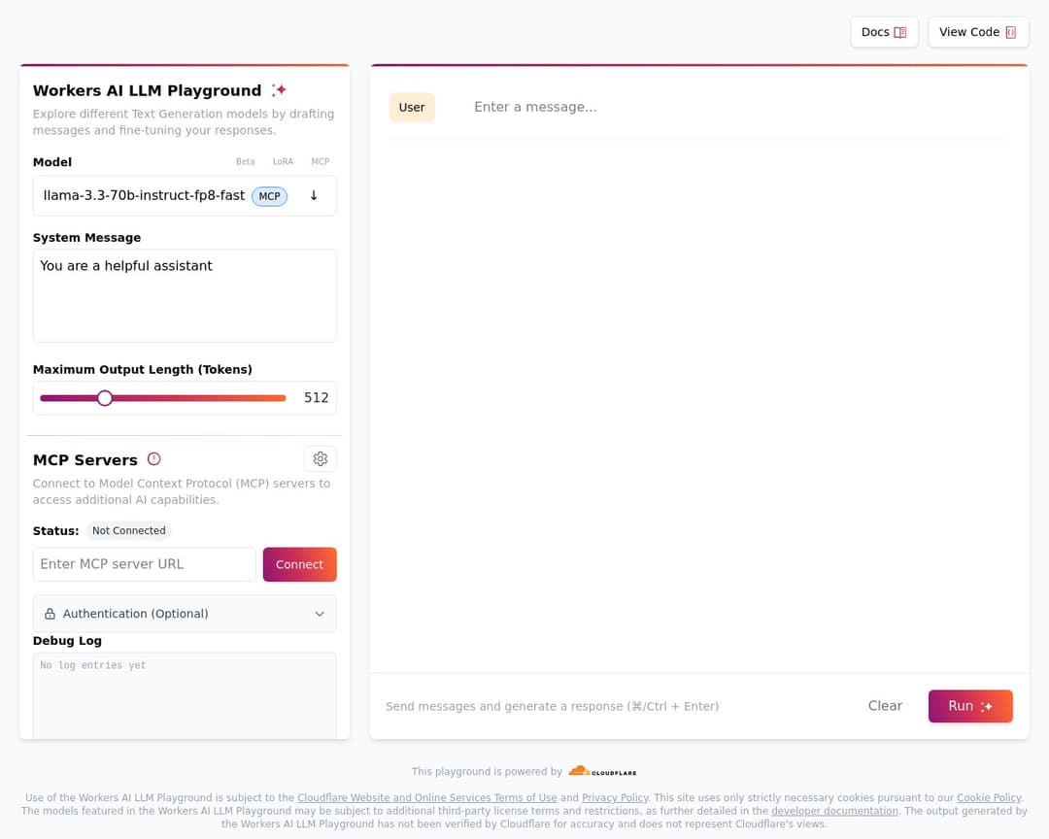Enable the MCP model filter
Viewport: 1049px width, 839px height.
pos(321,161)
